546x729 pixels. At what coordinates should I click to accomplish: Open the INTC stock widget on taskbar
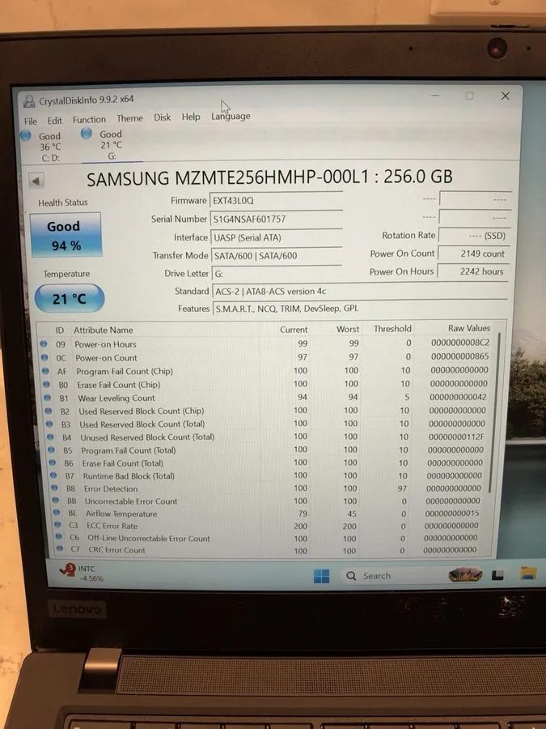83,573
